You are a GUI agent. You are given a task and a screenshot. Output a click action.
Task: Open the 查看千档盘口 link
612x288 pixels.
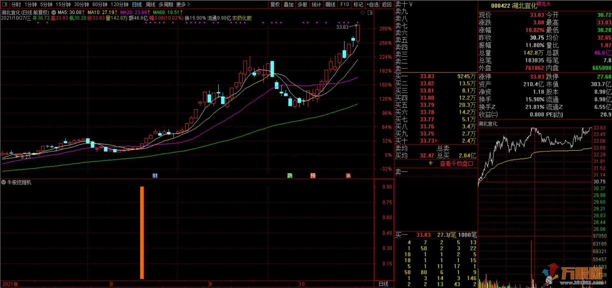click(x=456, y=163)
